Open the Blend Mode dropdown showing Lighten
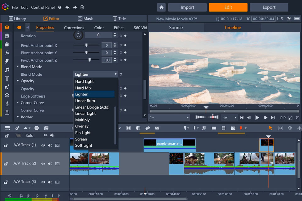 [96, 74]
